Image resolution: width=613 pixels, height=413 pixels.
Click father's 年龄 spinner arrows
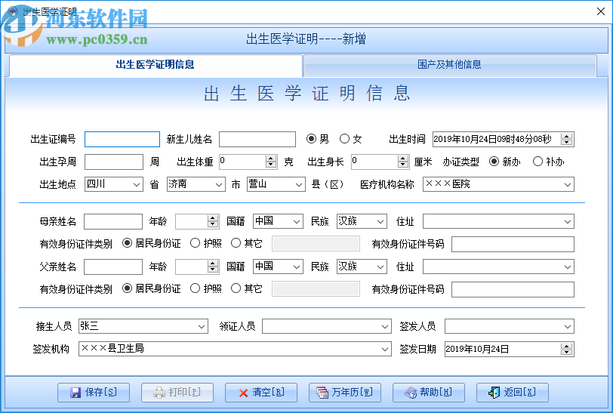click(x=213, y=267)
